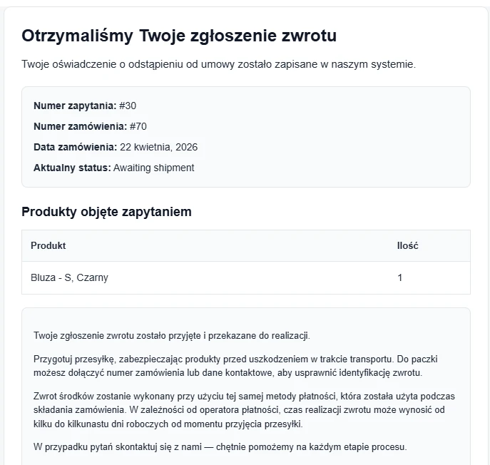This screenshot has width=490, height=465.
Task: Click the paragraph starting Przygotuj przesyłkę
Action: [x=235, y=366]
